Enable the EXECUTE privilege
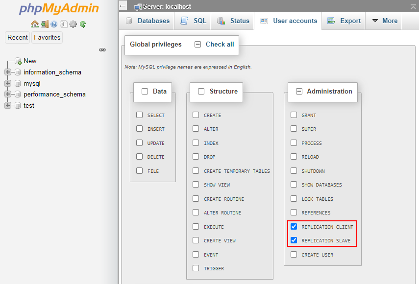This screenshot has height=284, width=419. click(x=196, y=226)
